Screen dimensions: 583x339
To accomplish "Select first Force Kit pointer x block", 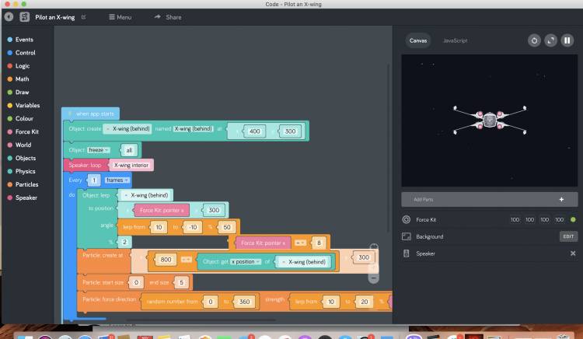I will tap(162, 210).
